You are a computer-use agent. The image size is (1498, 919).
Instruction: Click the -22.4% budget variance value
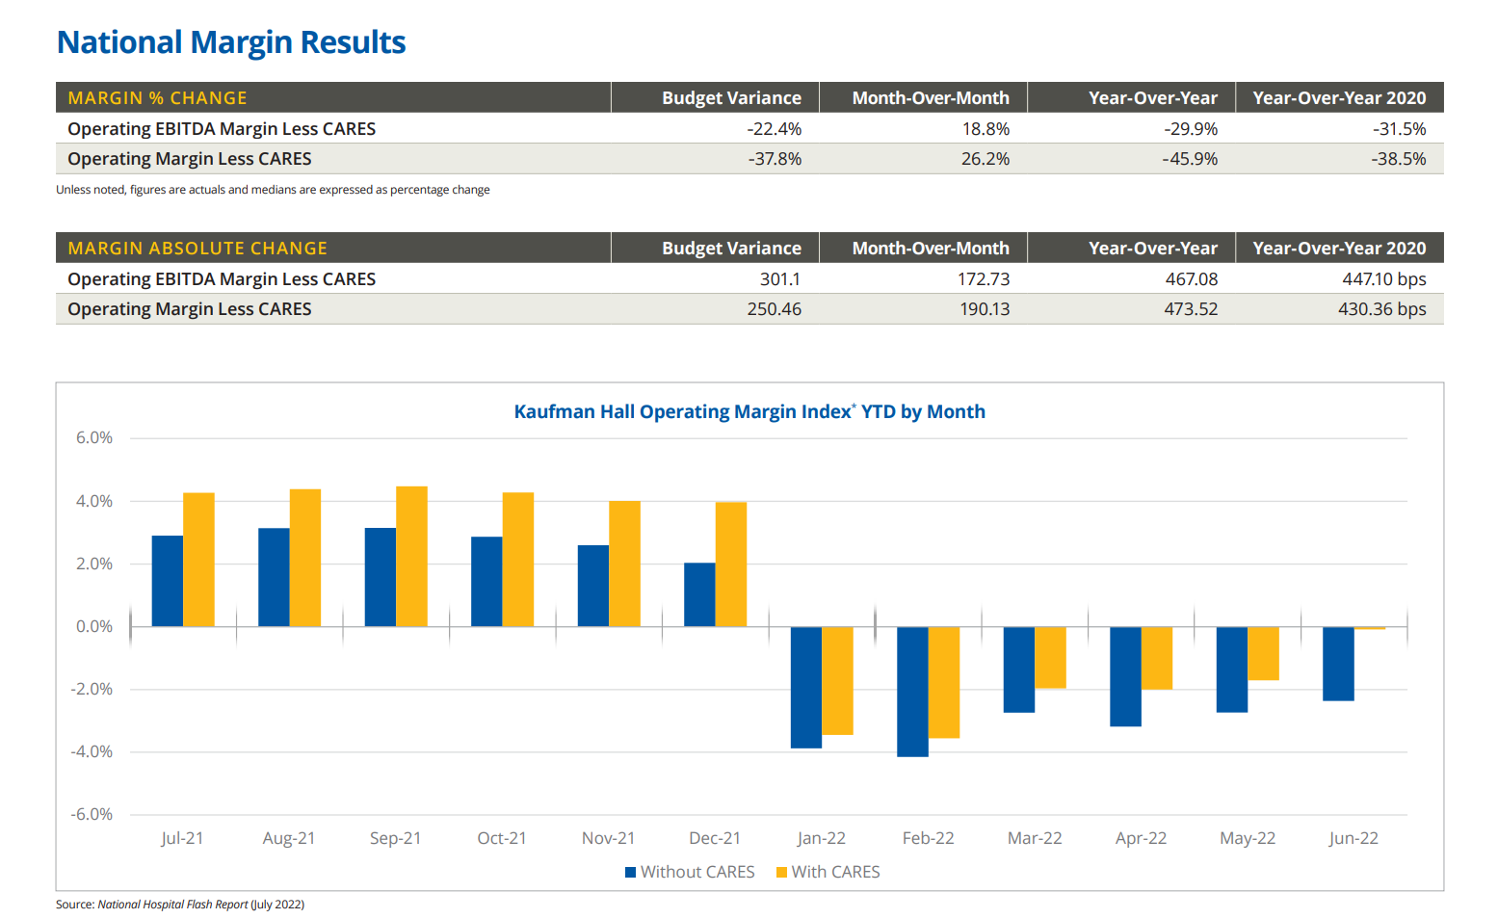[775, 129]
